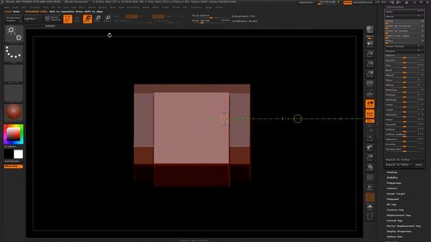431x242 pixels.
Task: Click Rotate icon on right shelf
Action: pos(370,167)
